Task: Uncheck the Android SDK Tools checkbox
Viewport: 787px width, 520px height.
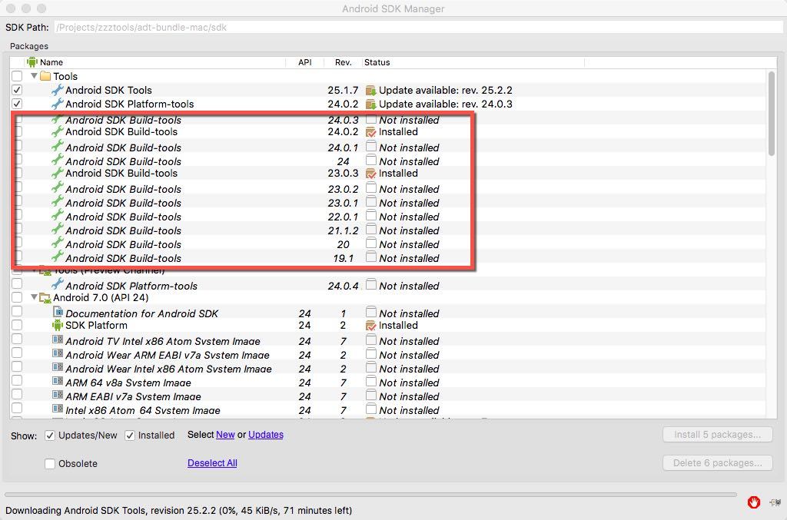Action: [17, 90]
